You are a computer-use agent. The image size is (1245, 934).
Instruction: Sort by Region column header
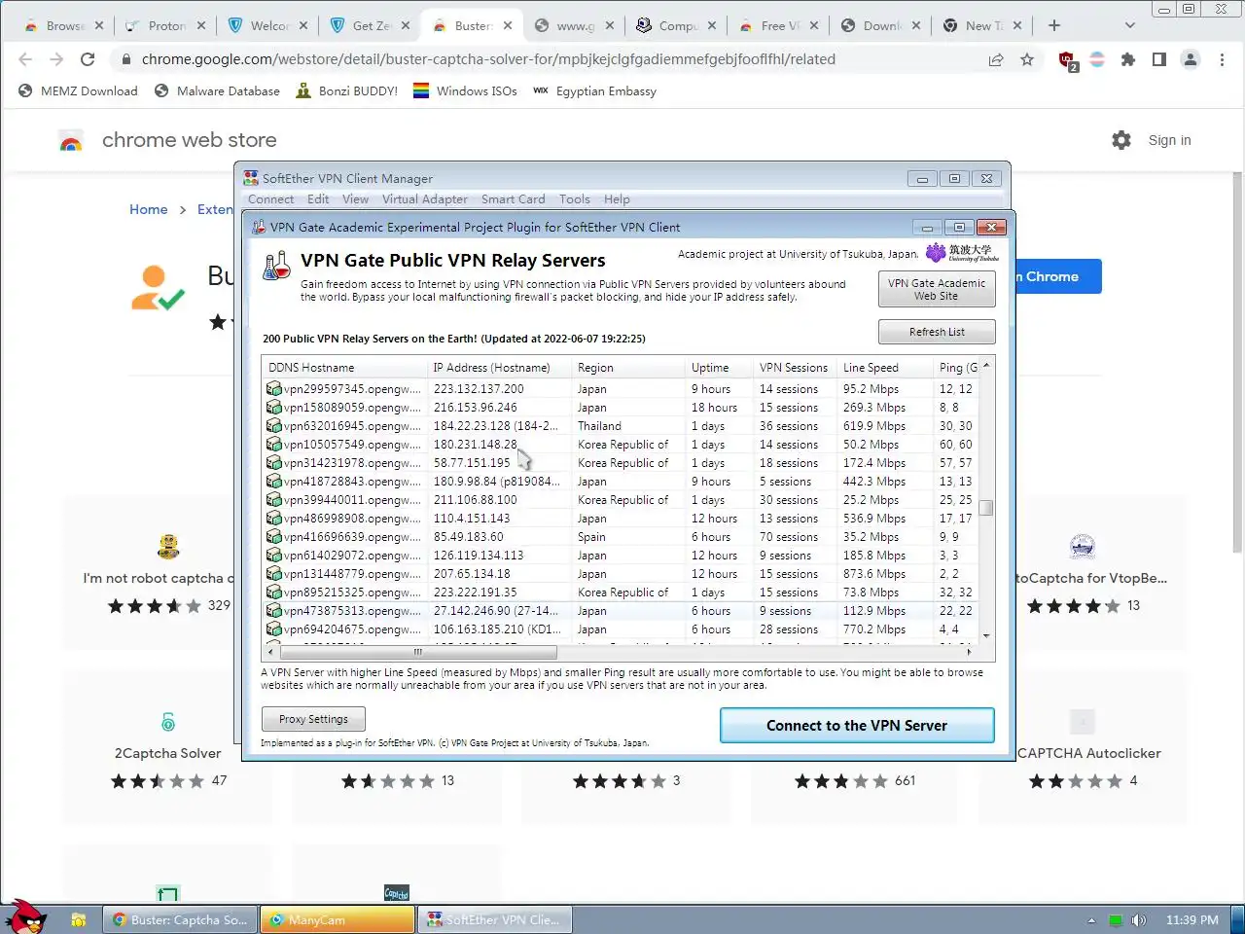tap(627, 367)
